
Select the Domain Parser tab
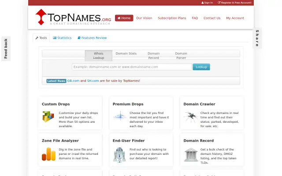(181, 56)
